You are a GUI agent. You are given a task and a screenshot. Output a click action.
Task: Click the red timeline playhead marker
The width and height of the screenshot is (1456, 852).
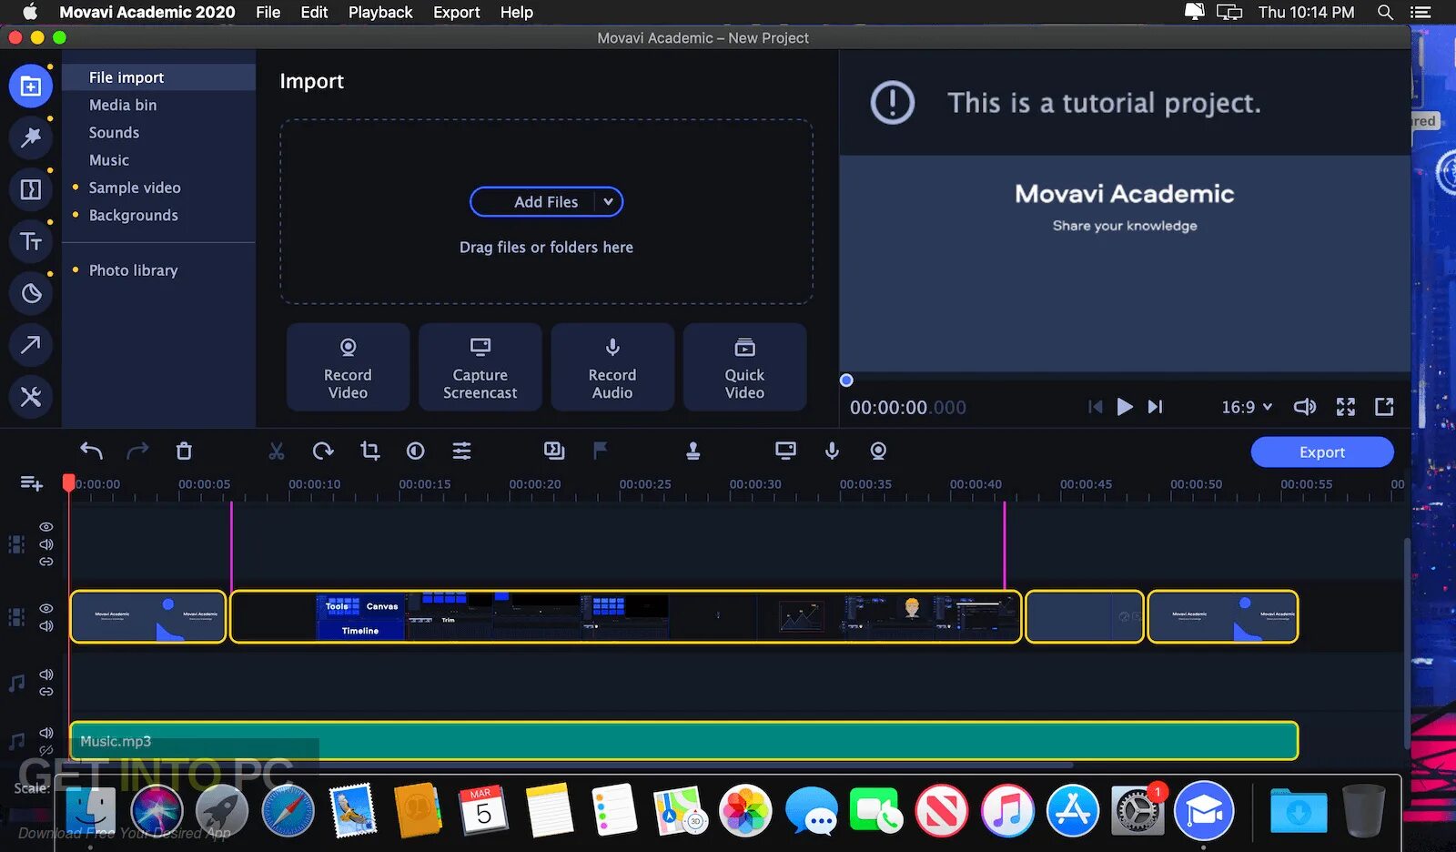(x=68, y=482)
